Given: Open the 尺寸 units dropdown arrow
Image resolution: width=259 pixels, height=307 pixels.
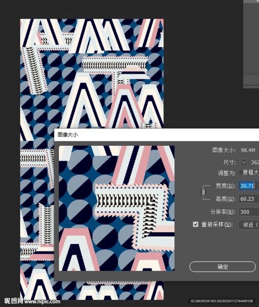Looking at the screenshot, I should (x=244, y=162).
